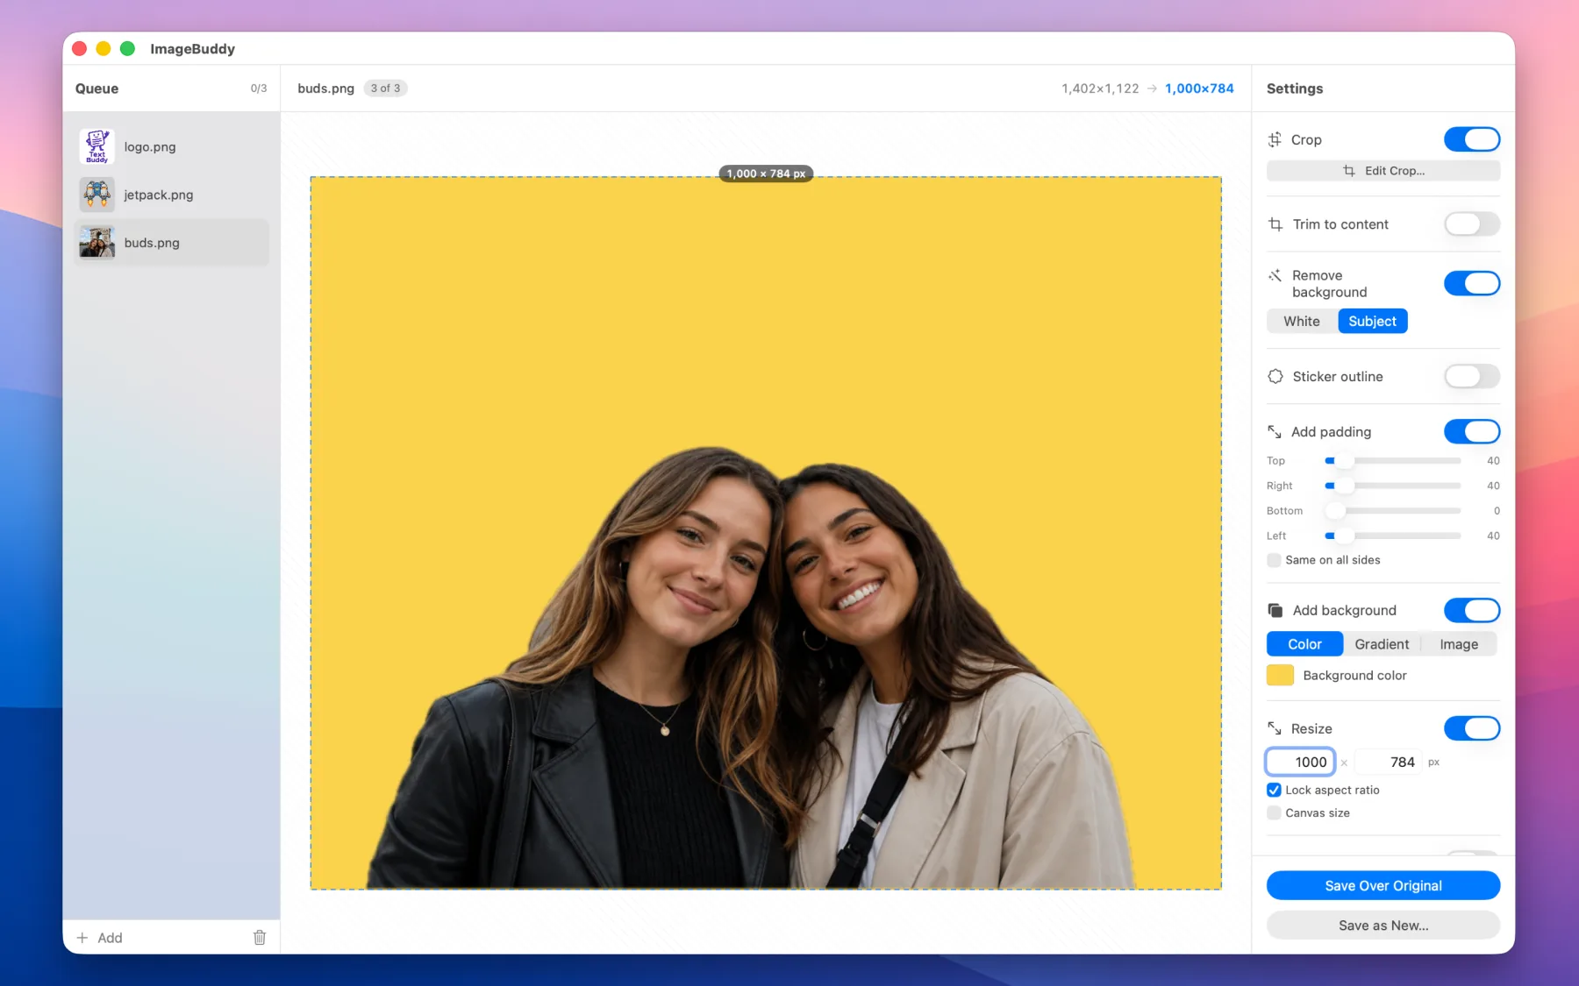Adjust the Bottom padding slider
This screenshot has width=1579, height=986.
click(x=1393, y=511)
